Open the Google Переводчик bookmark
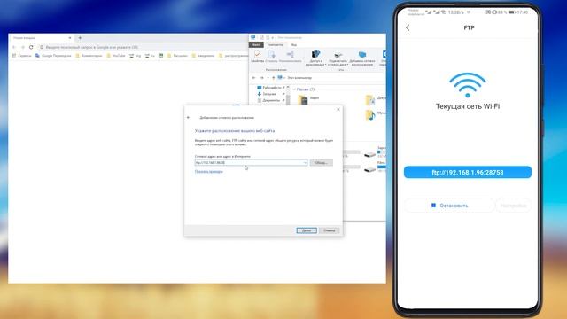Image resolution: width=567 pixels, height=319 pixels. 53,56
